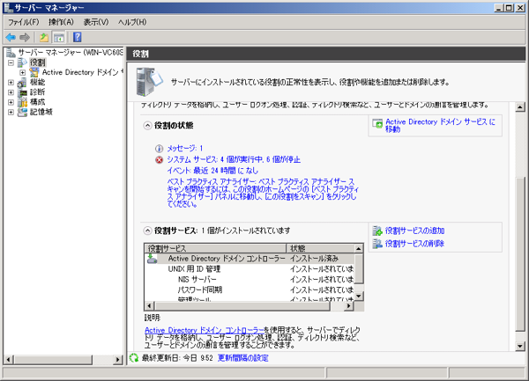Click 役割サービスの削除 link
529x381 pixels.
[x=414, y=244]
